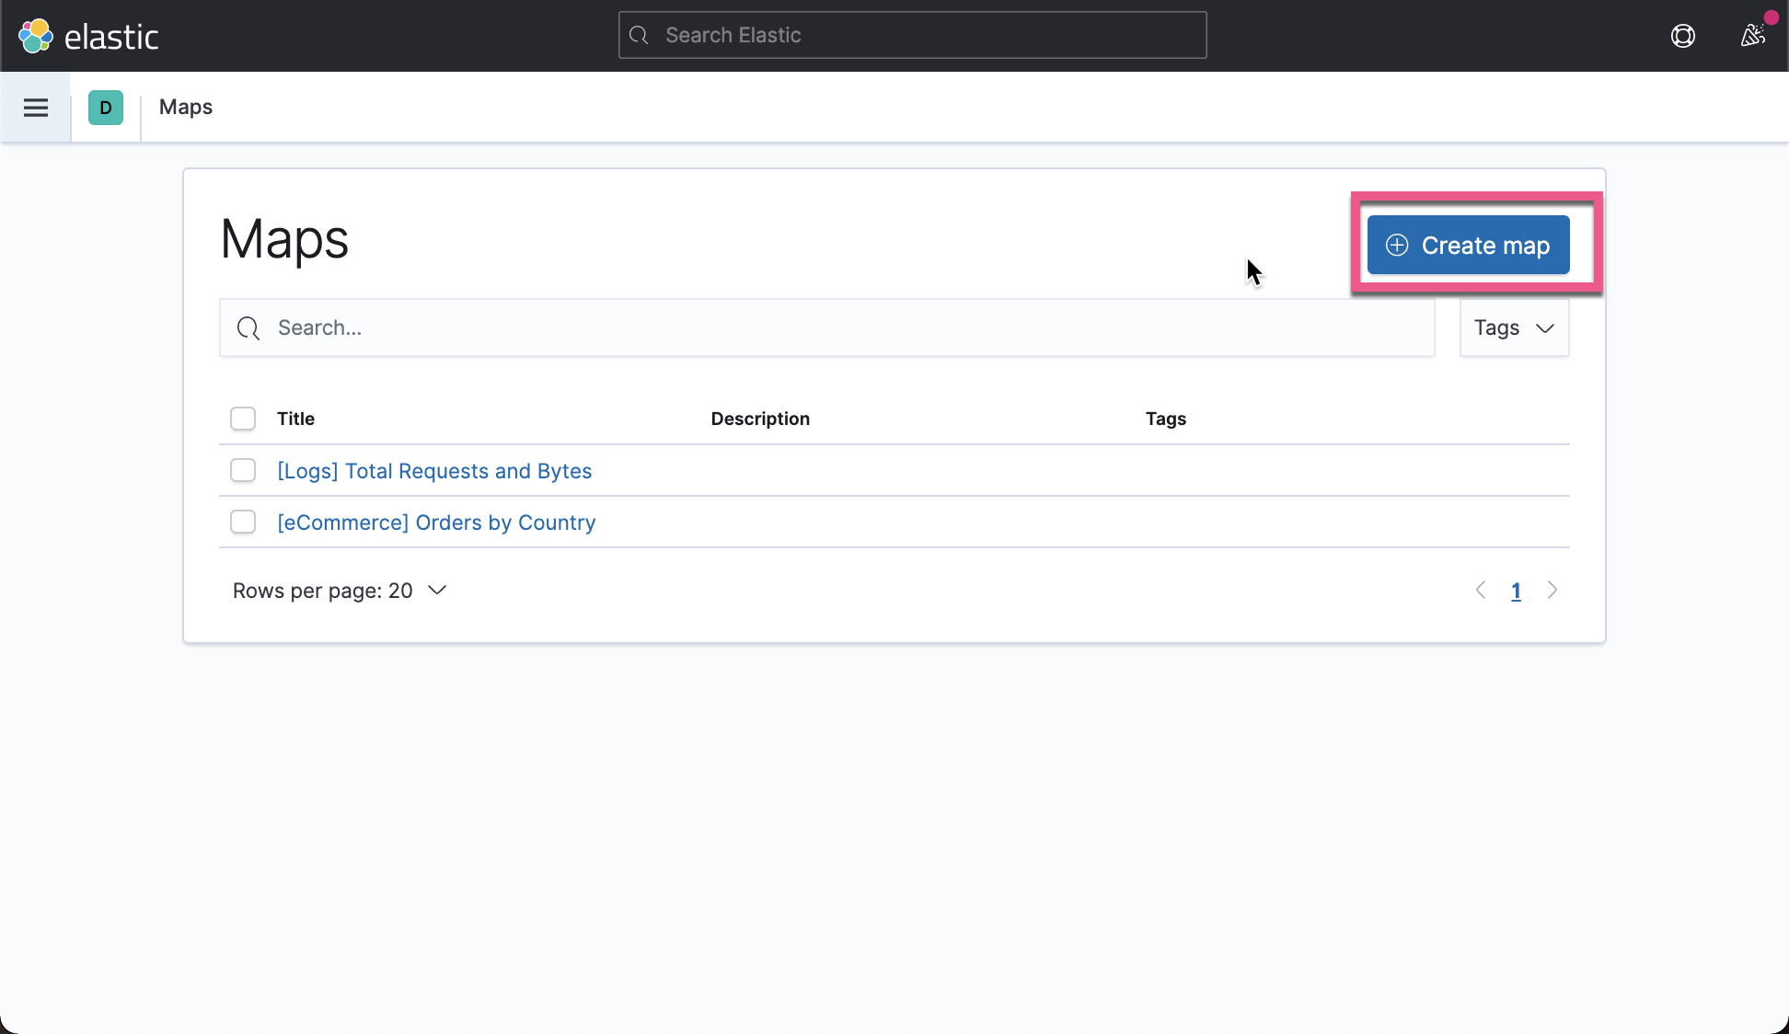The height and width of the screenshot is (1034, 1789).
Task: Click the previous page arrow
Action: tap(1481, 590)
